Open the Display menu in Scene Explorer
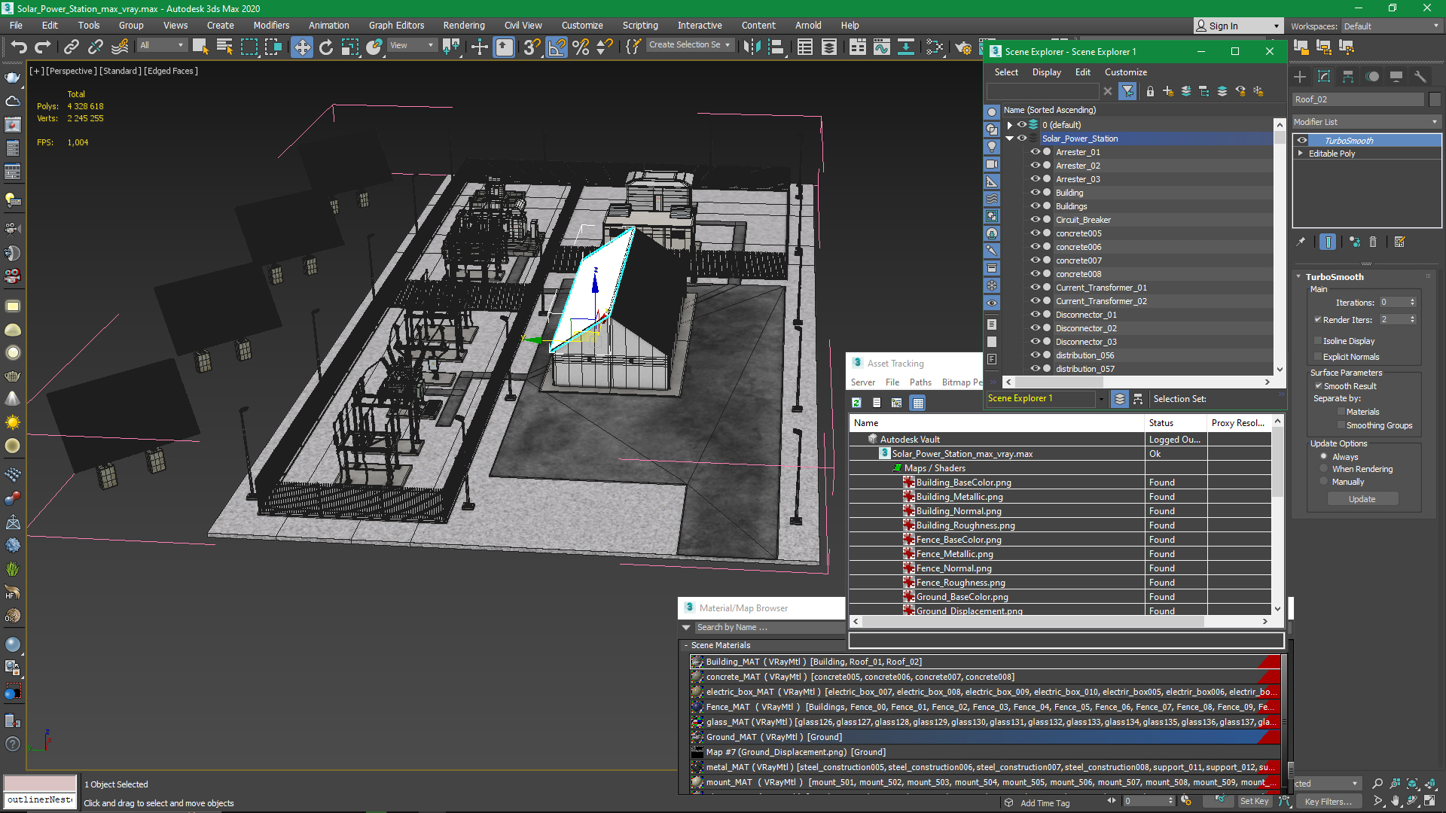 (1046, 72)
